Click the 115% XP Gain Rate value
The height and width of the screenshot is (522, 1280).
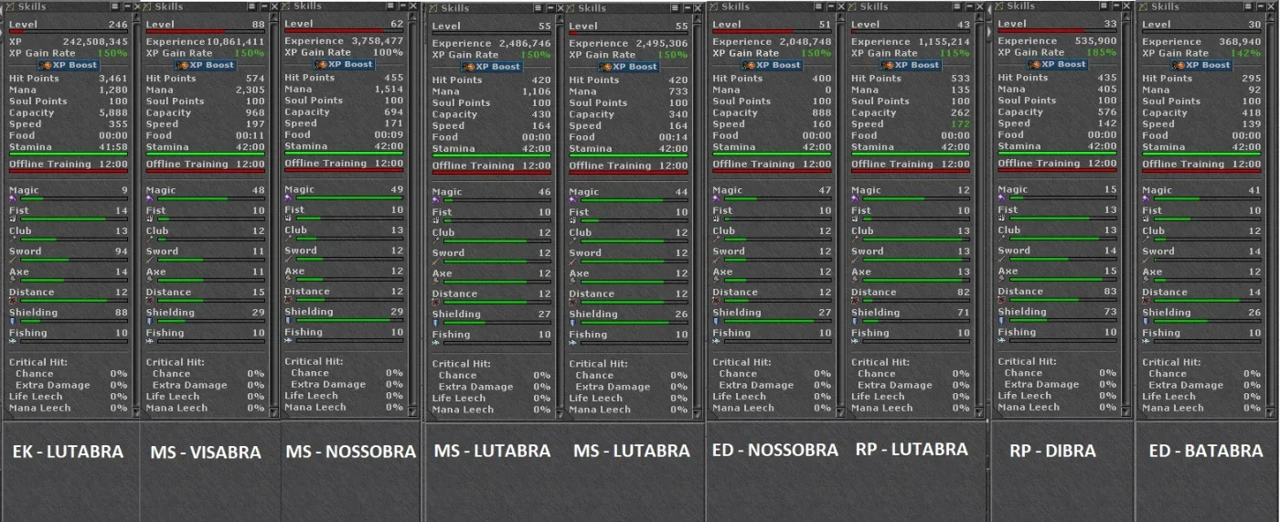[x=956, y=53]
